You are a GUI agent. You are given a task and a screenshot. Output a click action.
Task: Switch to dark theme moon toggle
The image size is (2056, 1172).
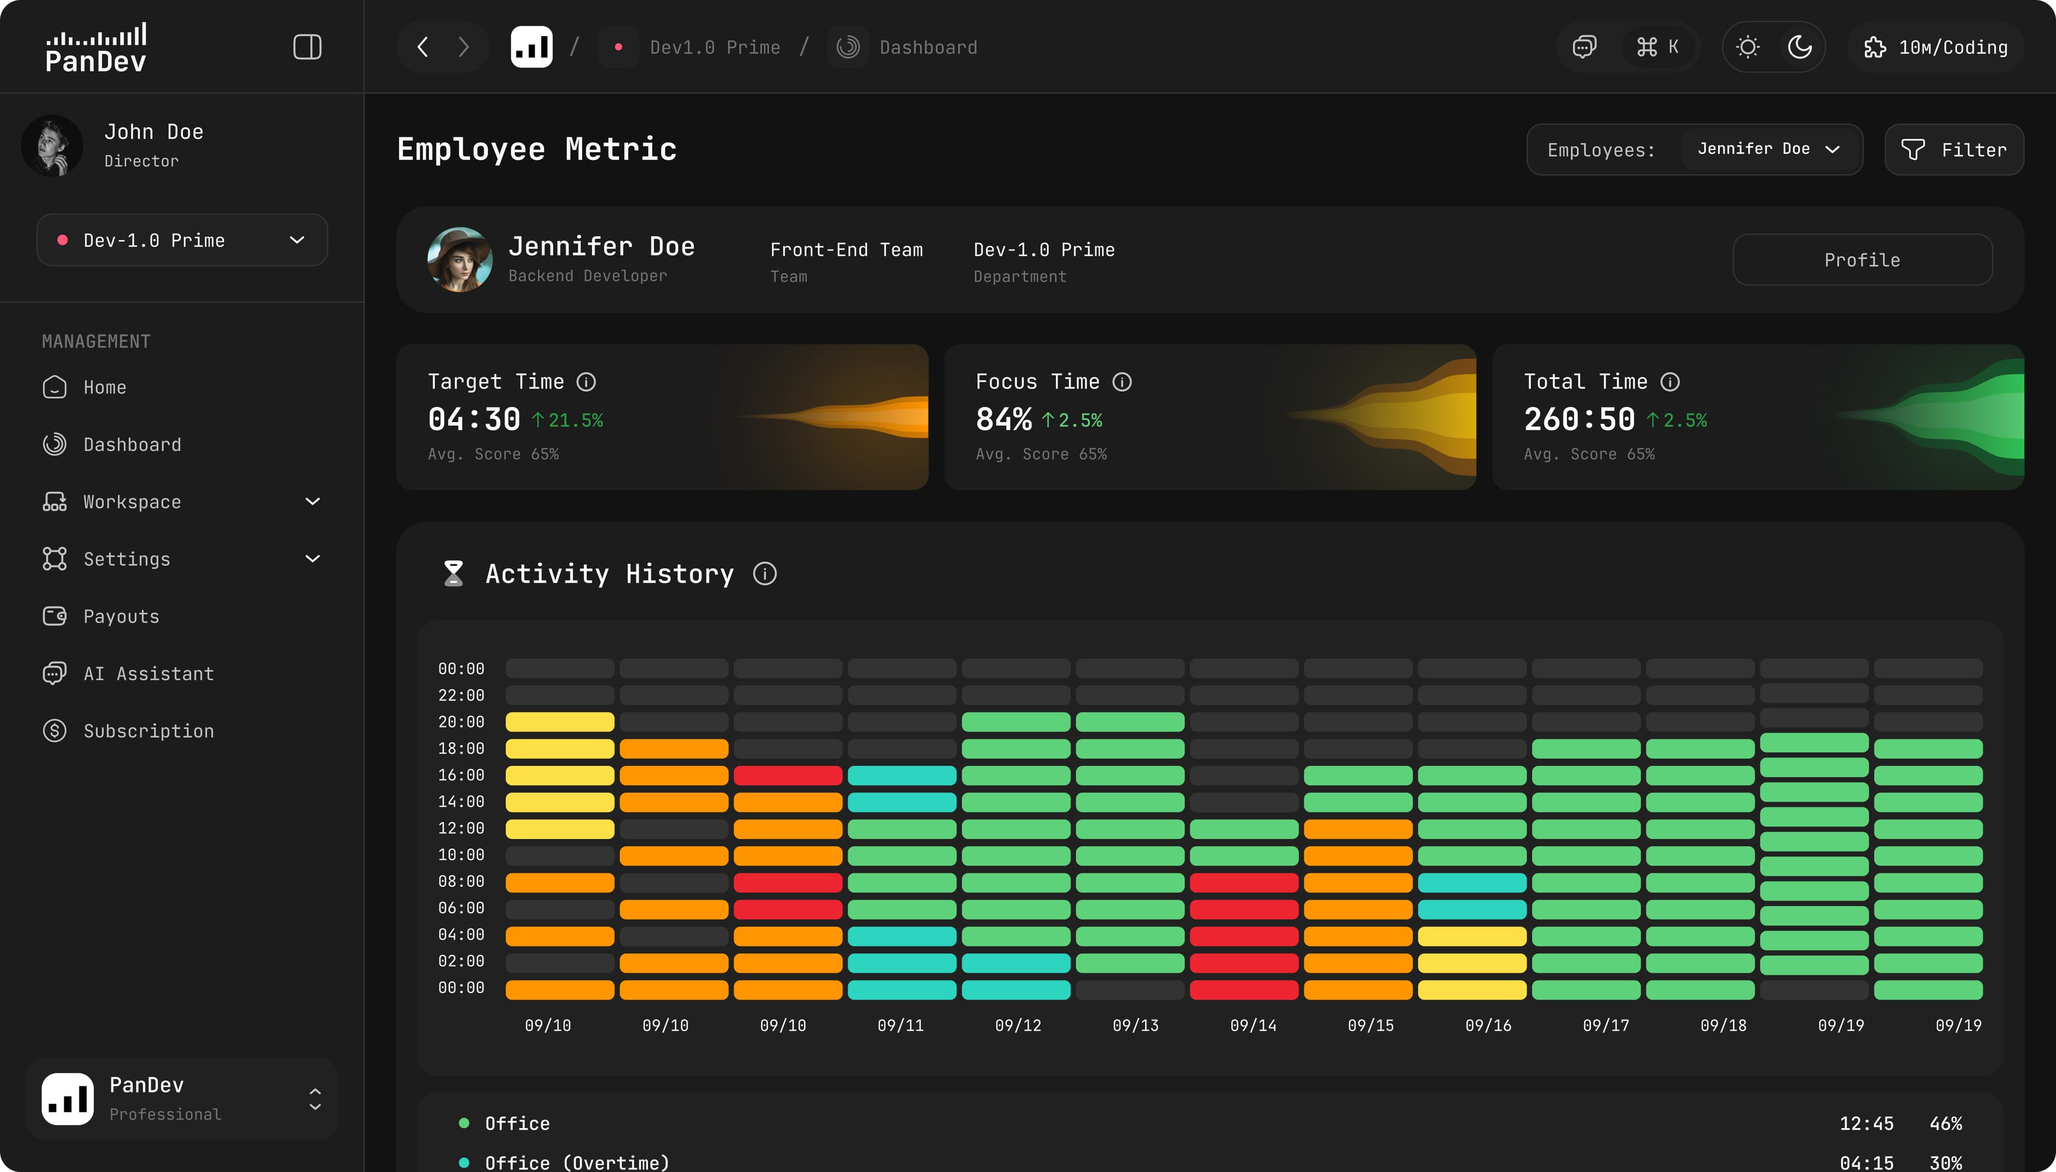click(1799, 47)
